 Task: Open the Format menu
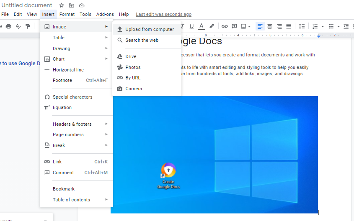pos(67,14)
